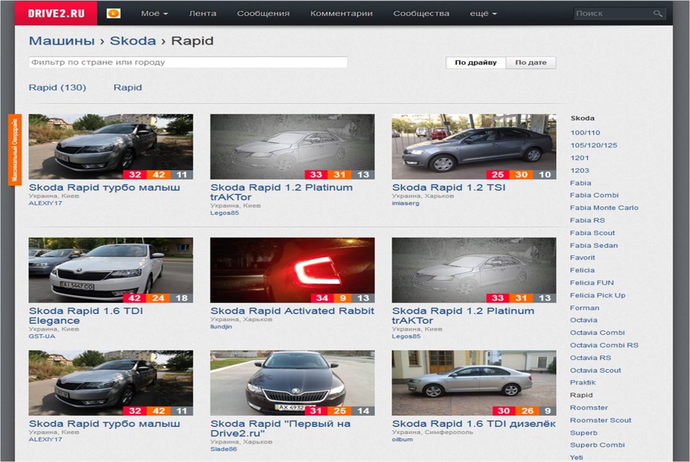Open the plain Rapid generation link

128,88
